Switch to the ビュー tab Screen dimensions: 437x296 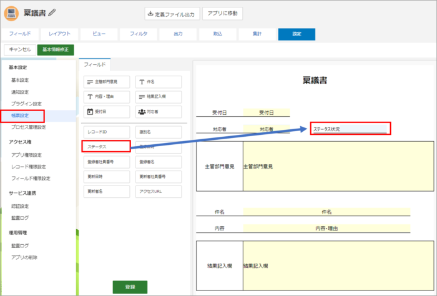[x=99, y=34]
